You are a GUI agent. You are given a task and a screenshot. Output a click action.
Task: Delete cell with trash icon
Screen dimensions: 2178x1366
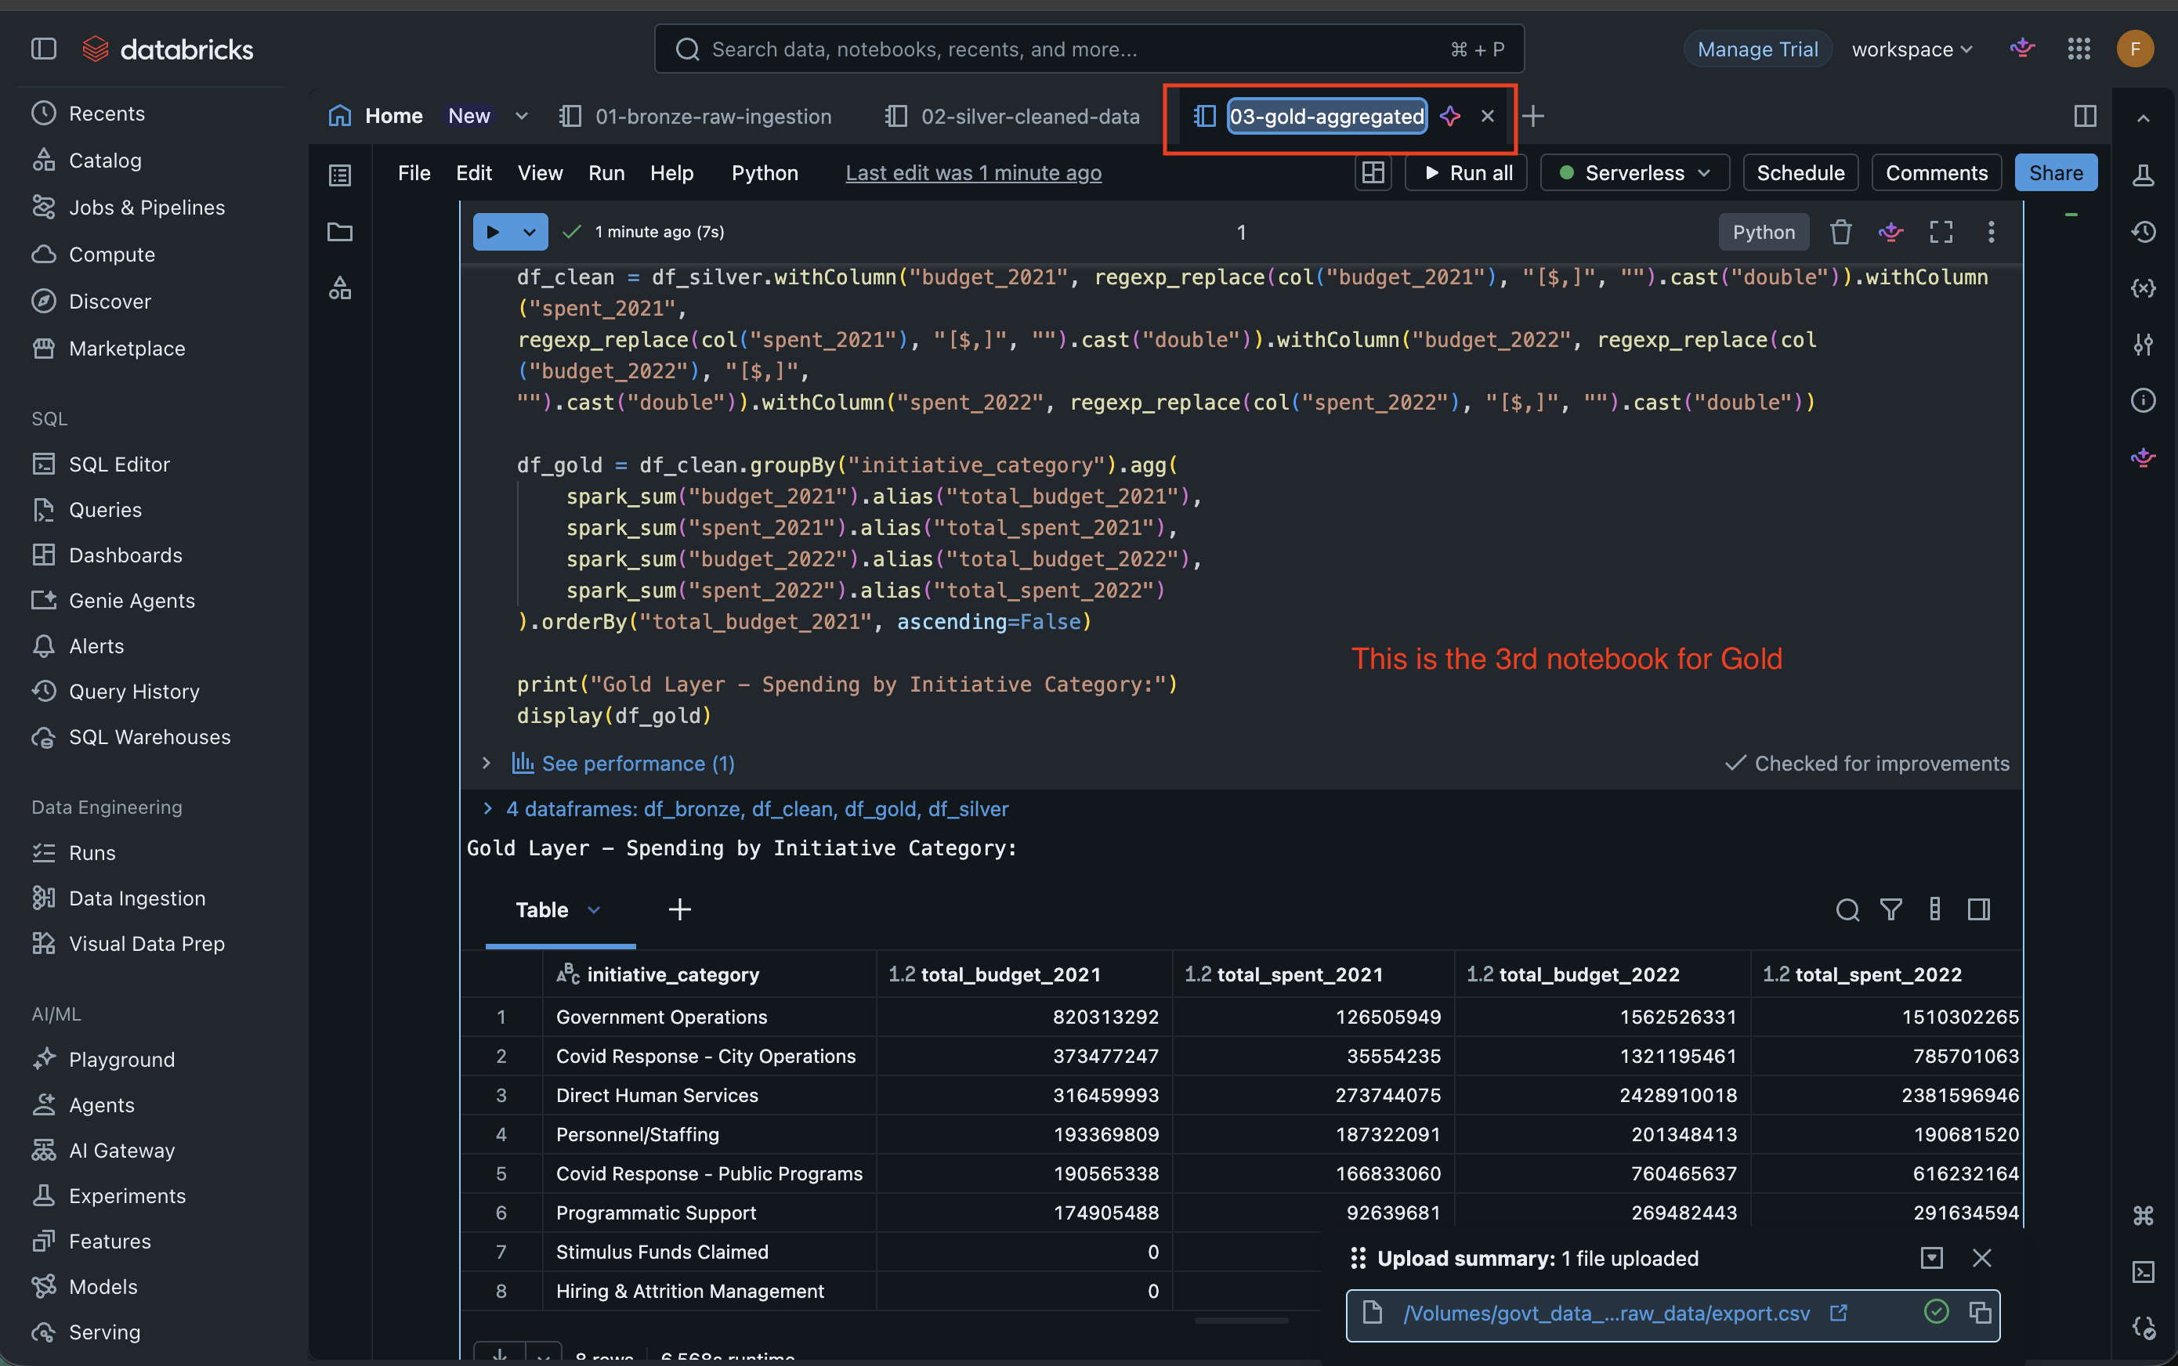(x=1841, y=232)
